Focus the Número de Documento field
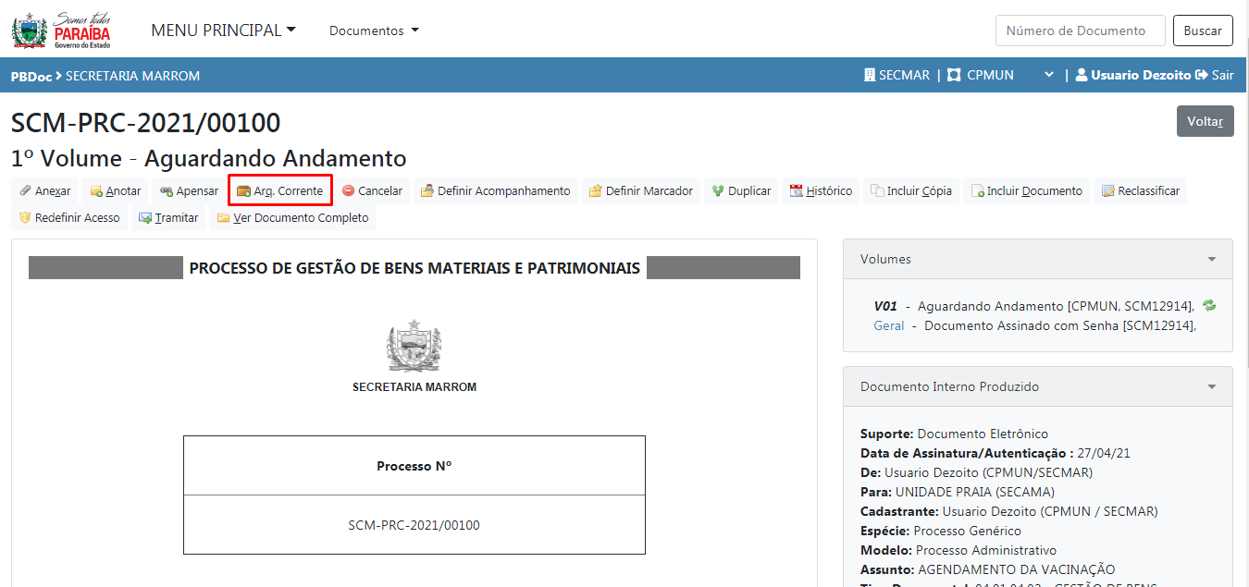 (x=1080, y=31)
